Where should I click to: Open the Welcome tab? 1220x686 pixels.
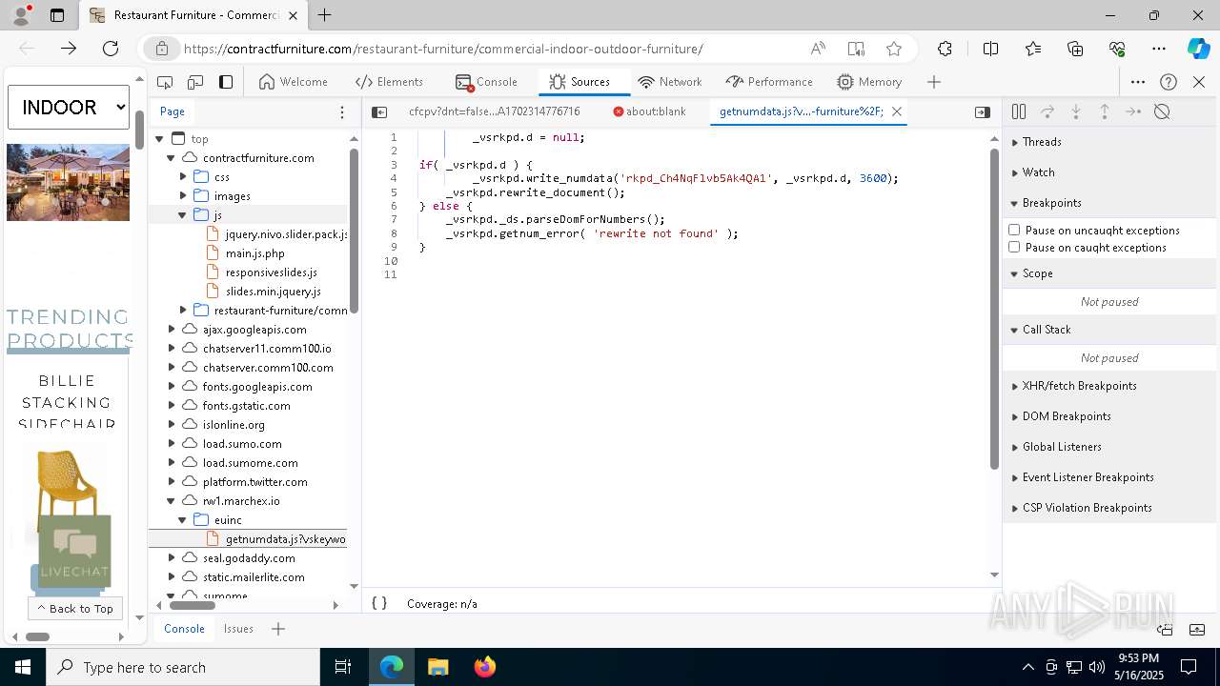pos(293,82)
